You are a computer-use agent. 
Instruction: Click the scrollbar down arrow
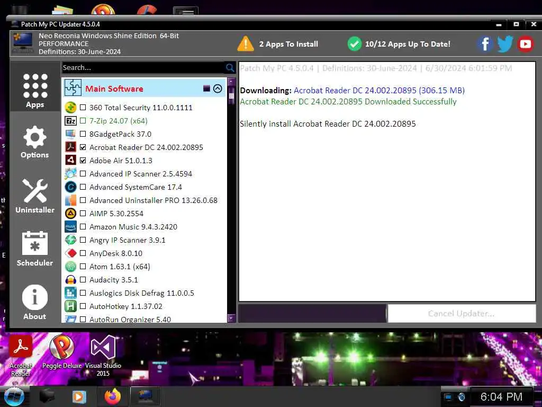(x=231, y=318)
